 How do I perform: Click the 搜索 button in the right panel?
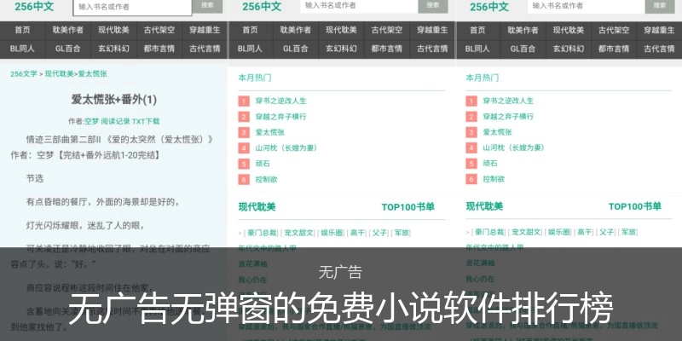(660, 6)
